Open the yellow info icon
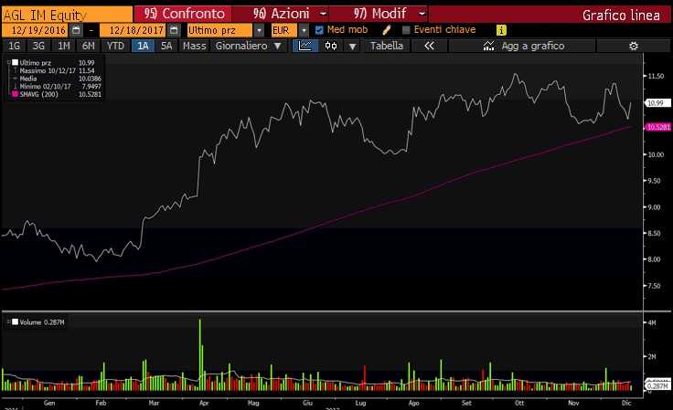The image size is (673, 410). click(501, 30)
